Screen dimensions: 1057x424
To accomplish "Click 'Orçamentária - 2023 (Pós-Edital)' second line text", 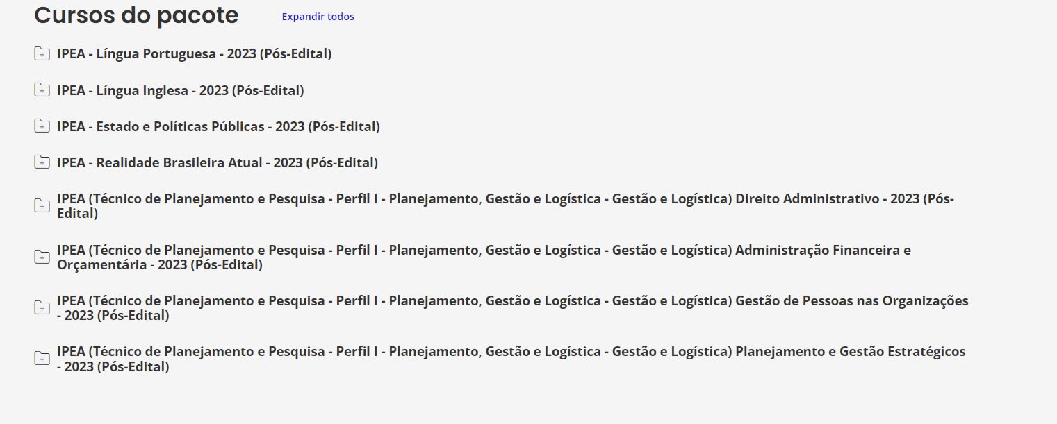I will [160, 264].
